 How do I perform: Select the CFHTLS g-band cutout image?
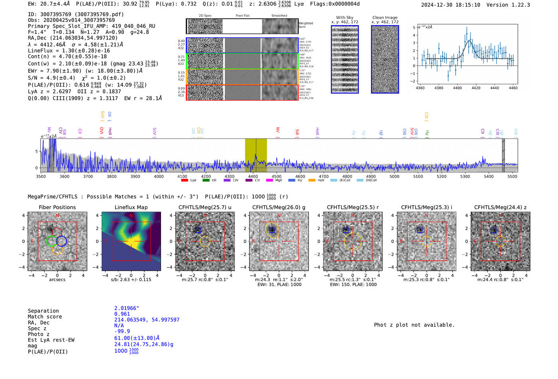tap(279, 241)
